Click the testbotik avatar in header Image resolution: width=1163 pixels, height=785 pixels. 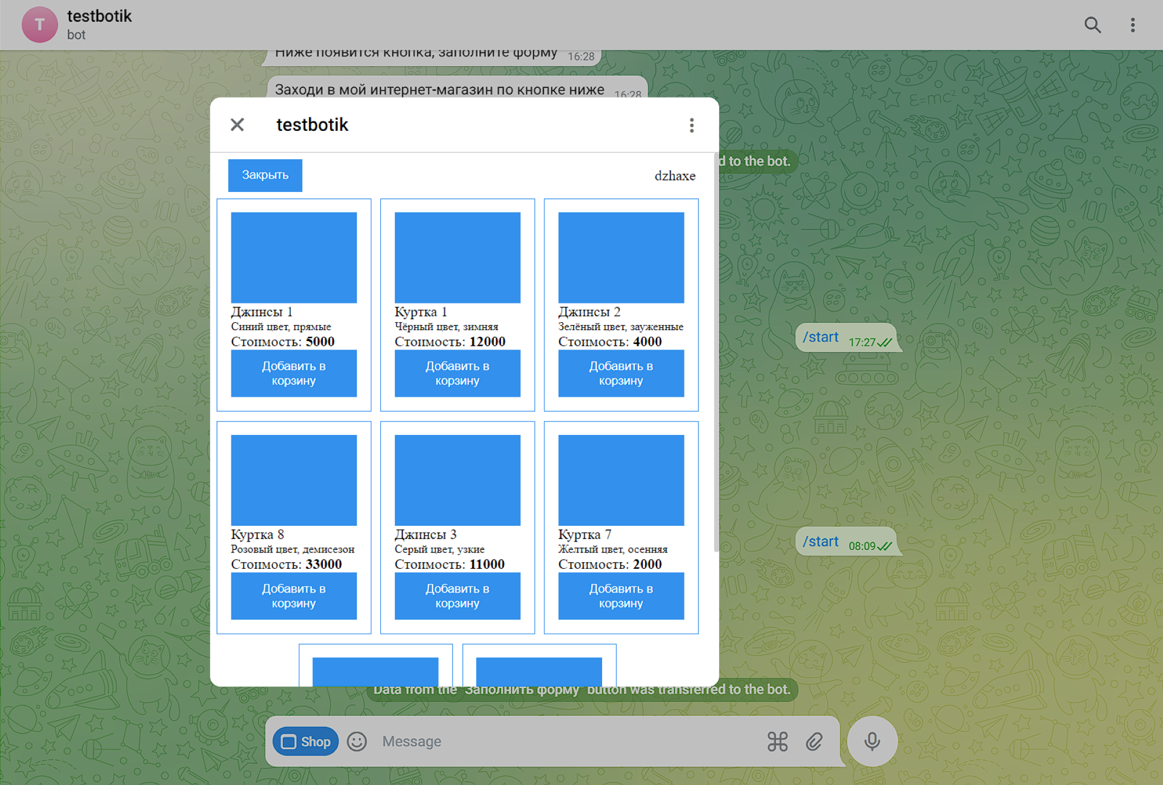(x=39, y=25)
